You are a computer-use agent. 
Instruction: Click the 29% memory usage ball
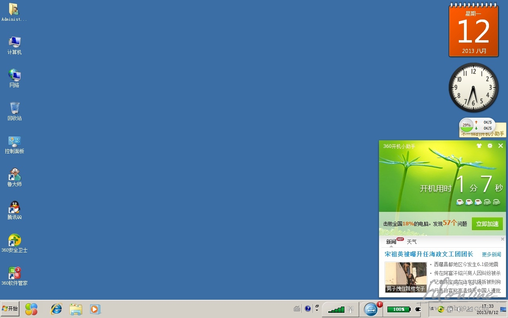click(x=466, y=125)
